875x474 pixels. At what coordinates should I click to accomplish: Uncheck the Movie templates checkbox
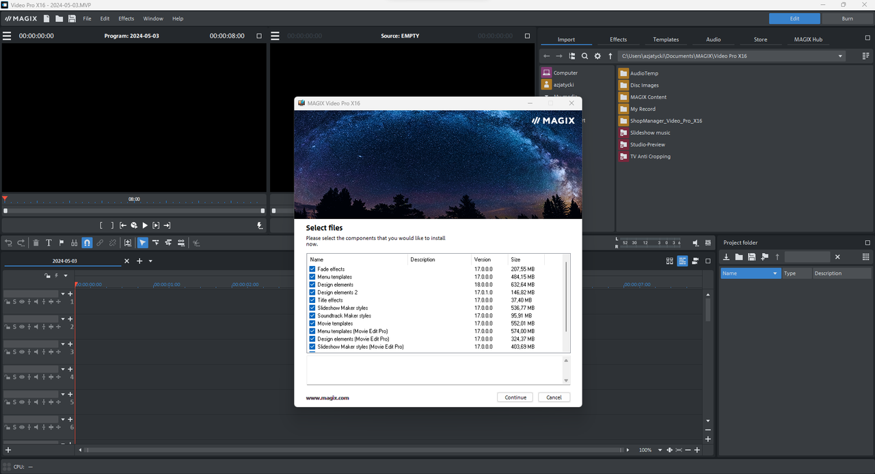point(312,324)
